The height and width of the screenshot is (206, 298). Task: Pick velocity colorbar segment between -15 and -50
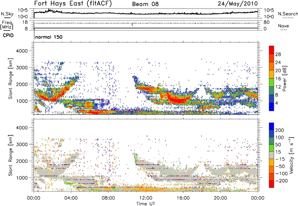[272, 162]
